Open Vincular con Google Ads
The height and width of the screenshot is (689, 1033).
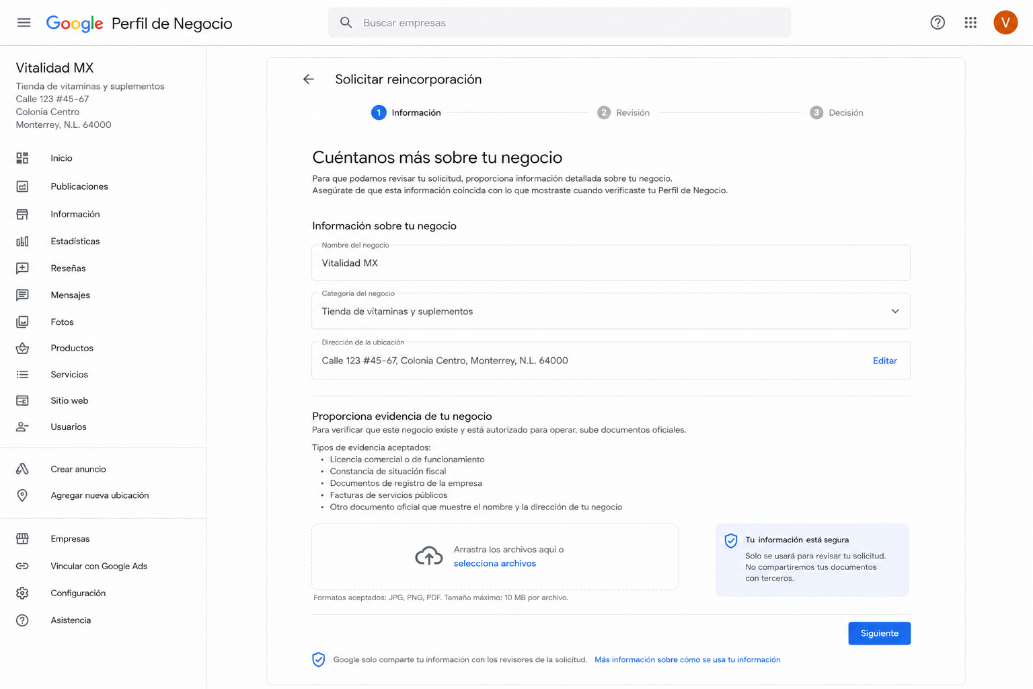click(99, 566)
